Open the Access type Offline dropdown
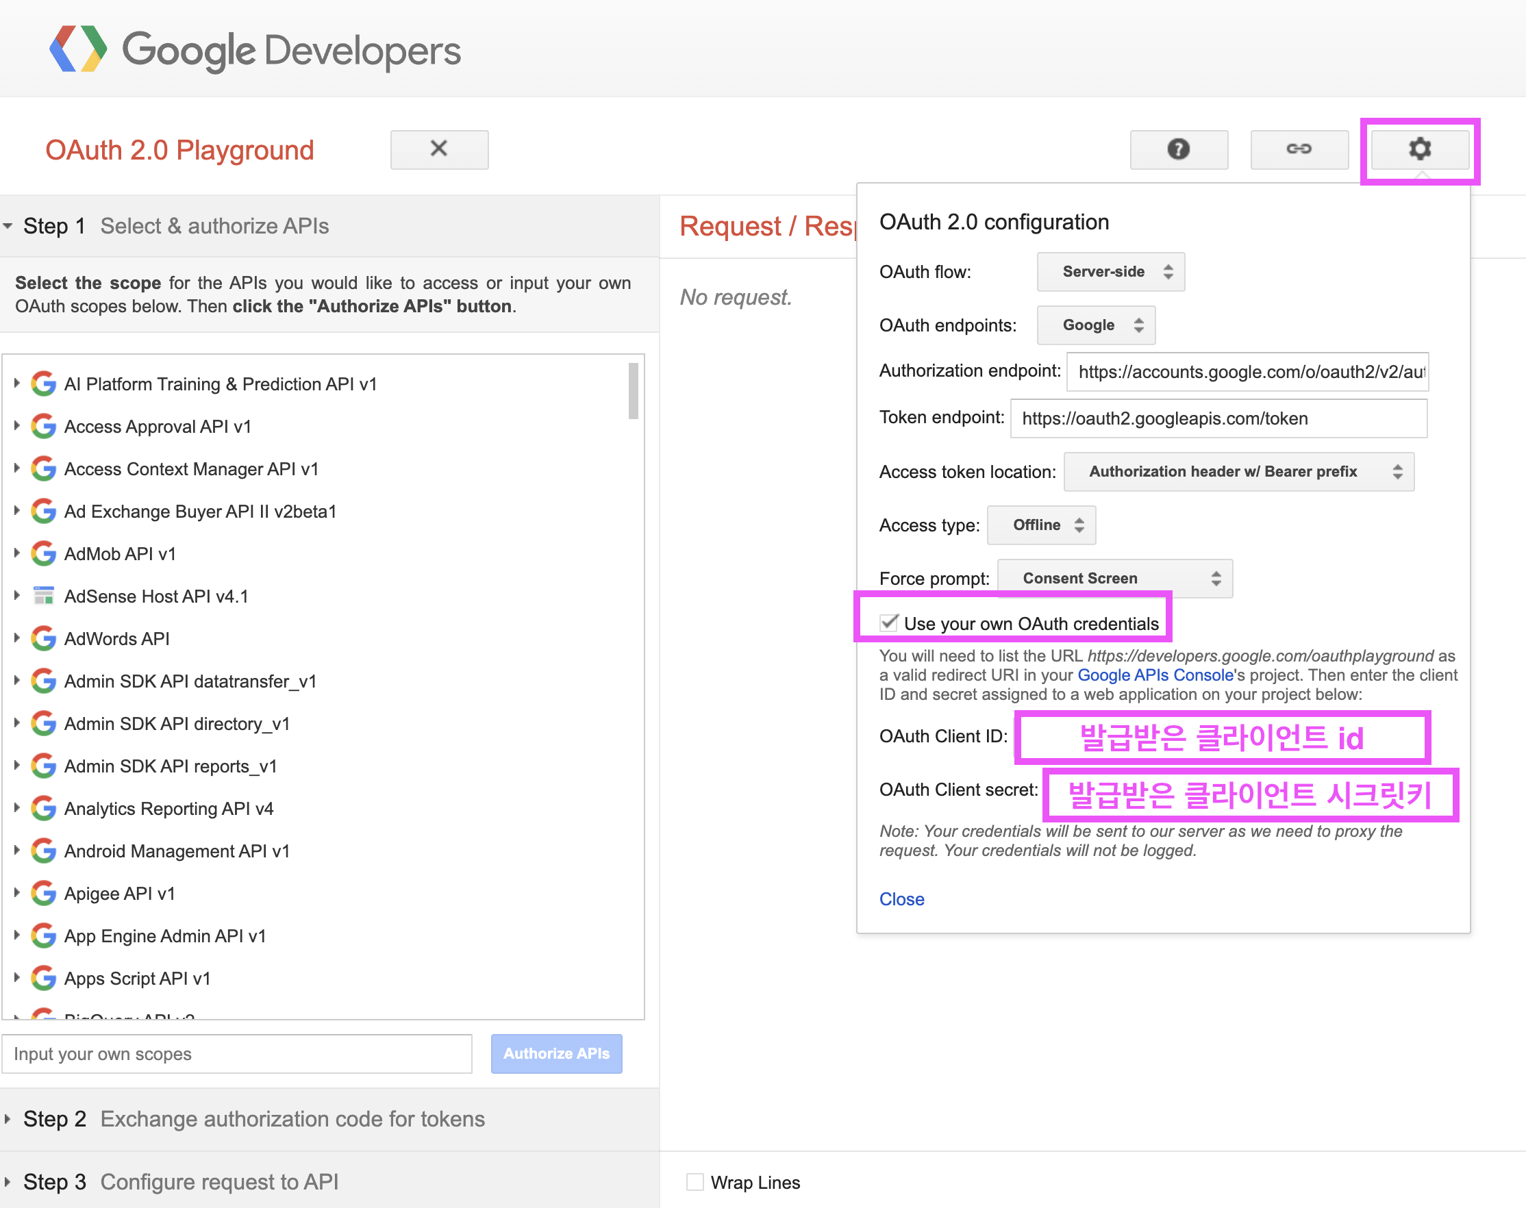1526x1208 pixels. point(1040,525)
